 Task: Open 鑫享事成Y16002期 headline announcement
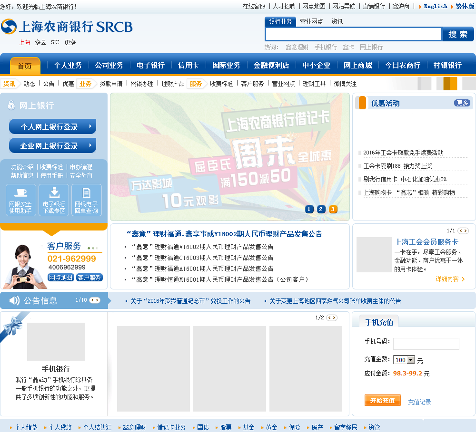224,234
